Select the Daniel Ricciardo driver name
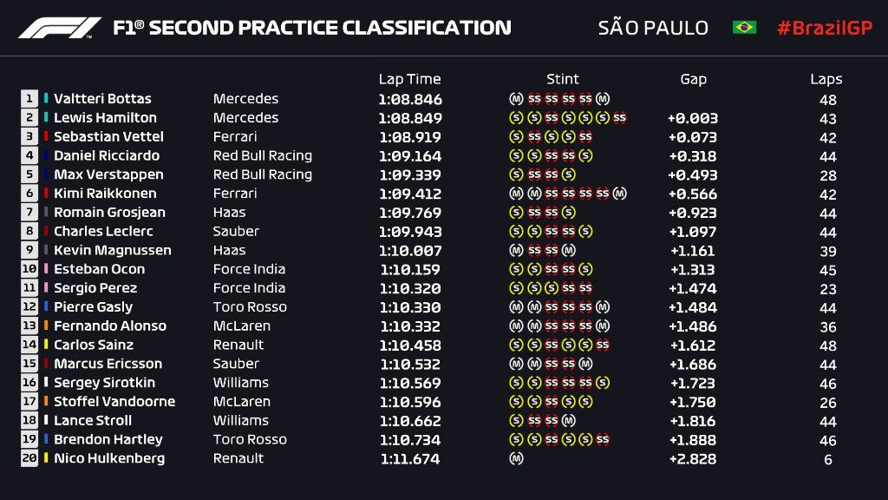 point(107,155)
